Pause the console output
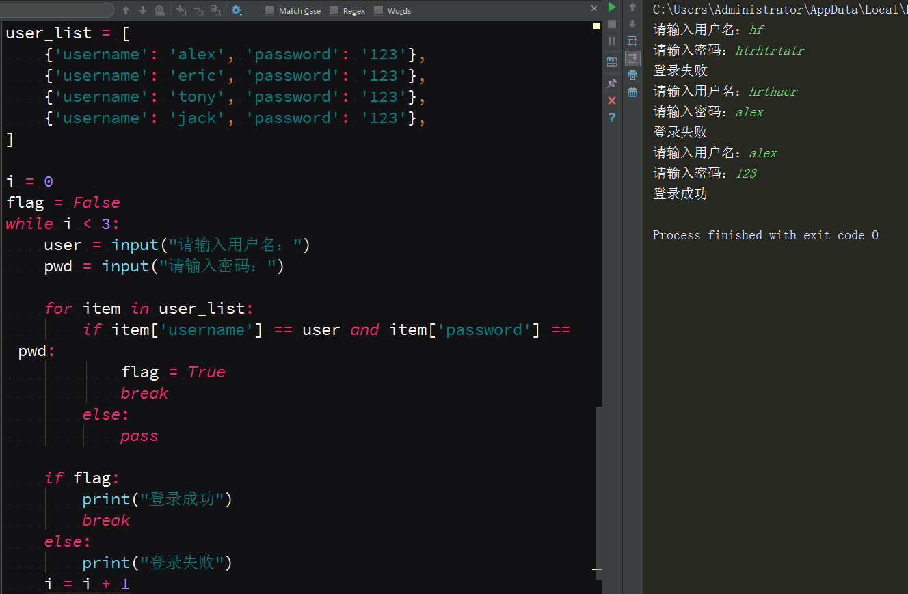This screenshot has width=908, height=594. 612,41
